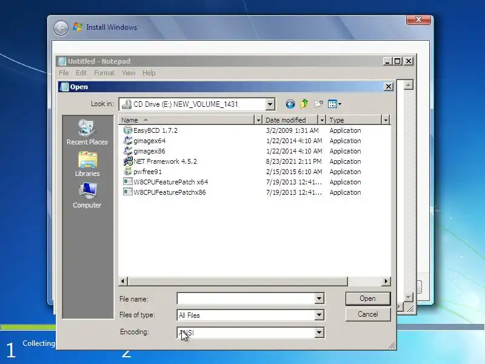The height and width of the screenshot is (364, 485).
Task: Open the File menu in Notepad
Action: 64,73
